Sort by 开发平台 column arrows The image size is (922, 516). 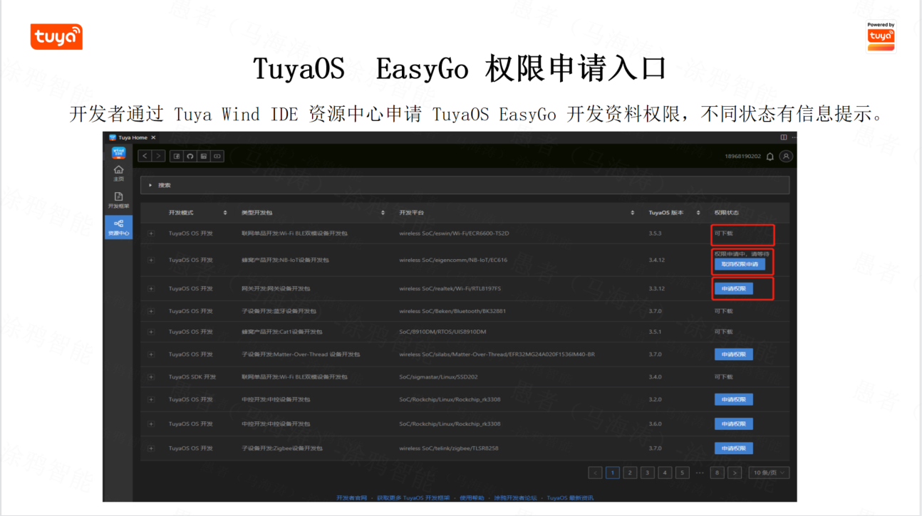point(632,213)
